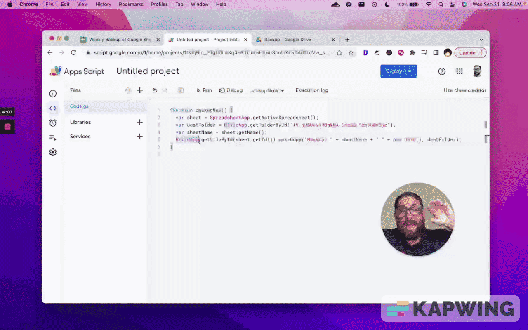Sort files alphabetically with AZ icon

point(128,90)
